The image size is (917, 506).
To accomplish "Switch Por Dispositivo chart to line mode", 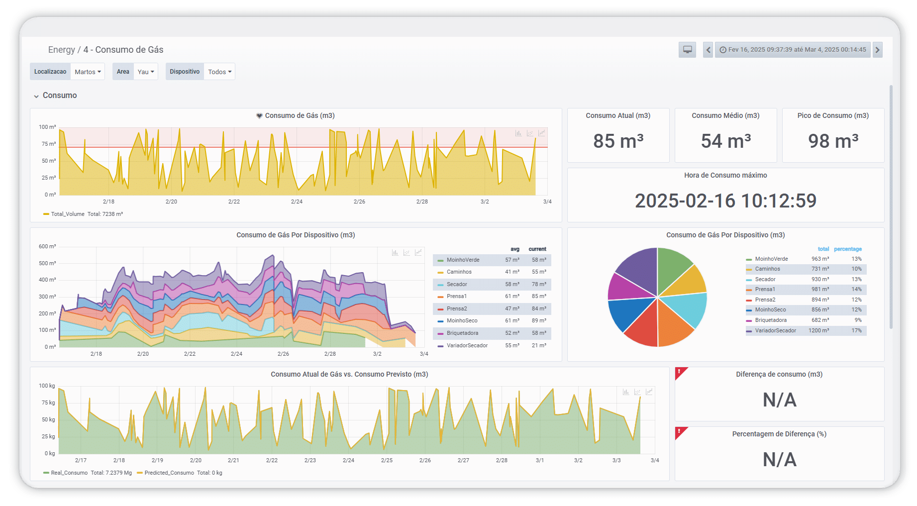I will point(418,253).
